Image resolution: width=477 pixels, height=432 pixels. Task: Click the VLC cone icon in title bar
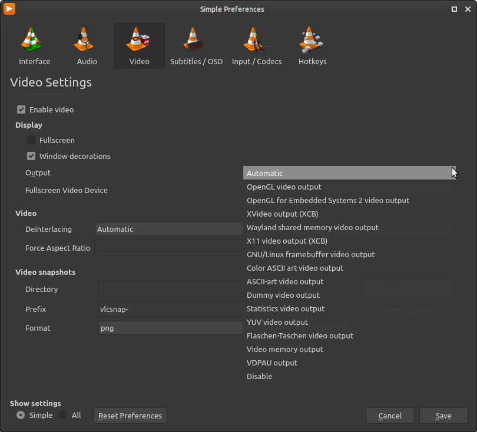tap(9, 9)
